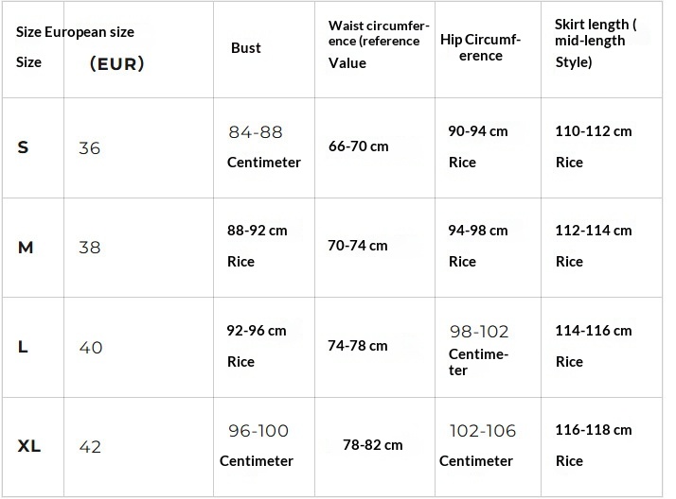The image size is (676, 499).
Task: Click the XL size row label
Action: click(x=29, y=446)
